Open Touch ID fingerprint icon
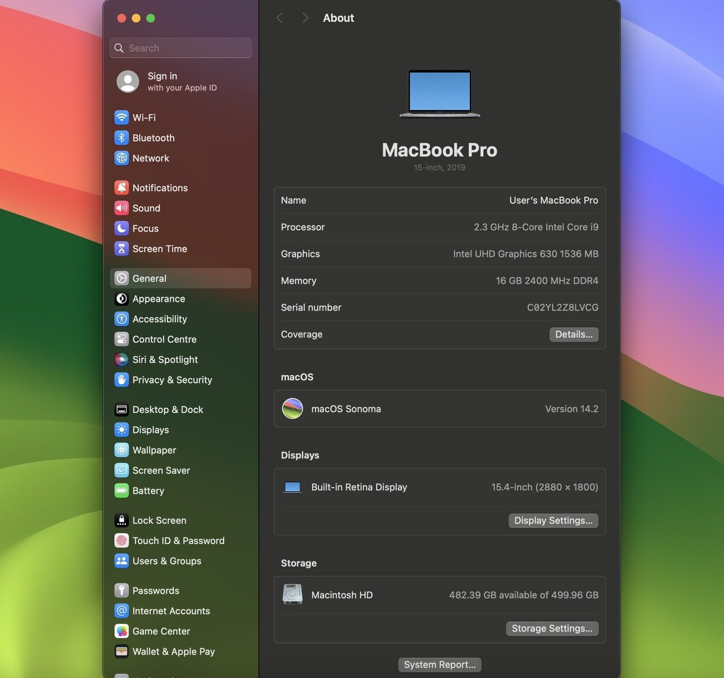Screen dimensions: 724x678 [x=121, y=541]
